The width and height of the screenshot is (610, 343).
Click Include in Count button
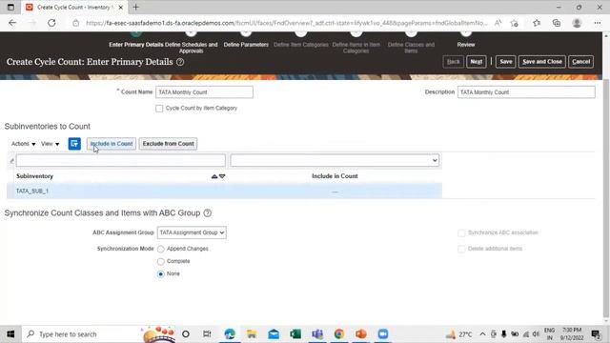click(x=112, y=144)
